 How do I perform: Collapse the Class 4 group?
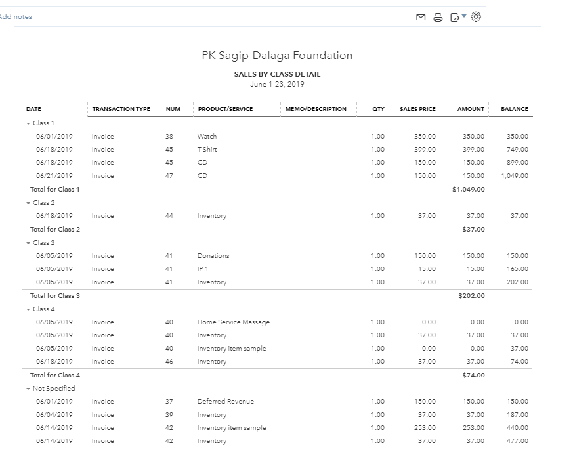click(28, 309)
